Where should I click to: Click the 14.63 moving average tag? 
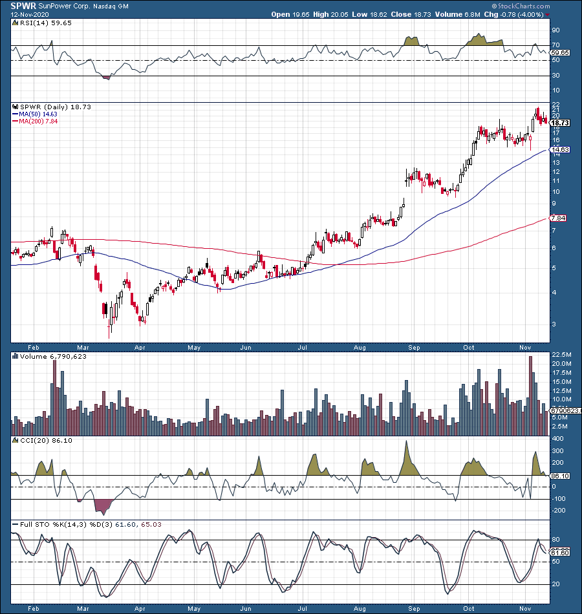pos(560,149)
